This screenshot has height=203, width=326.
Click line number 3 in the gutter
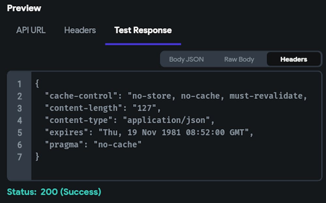(x=19, y=108)
